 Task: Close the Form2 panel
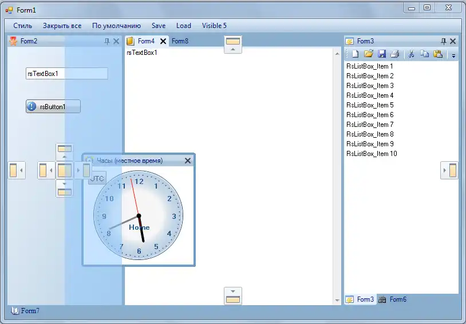click(116, 41)
